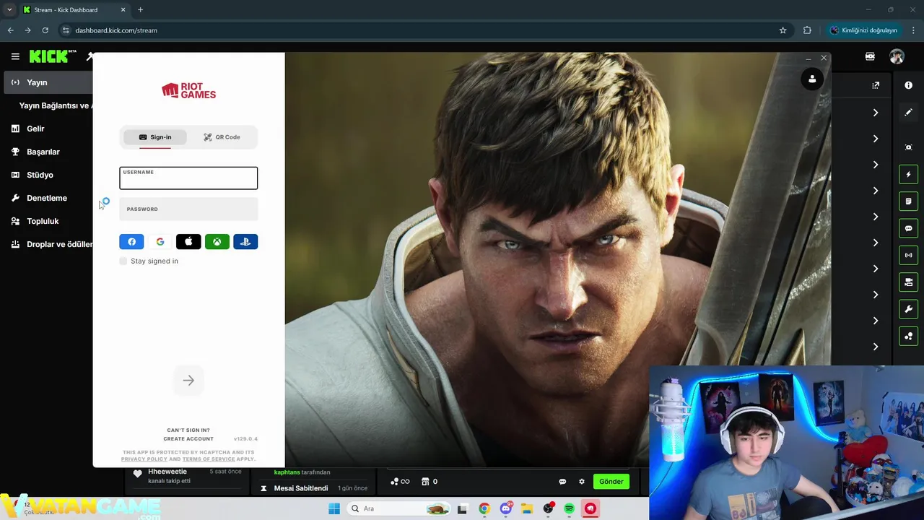Open the Chrome three-dot menu
Screen dimensions: 924x520
click(x=913, y=30)
